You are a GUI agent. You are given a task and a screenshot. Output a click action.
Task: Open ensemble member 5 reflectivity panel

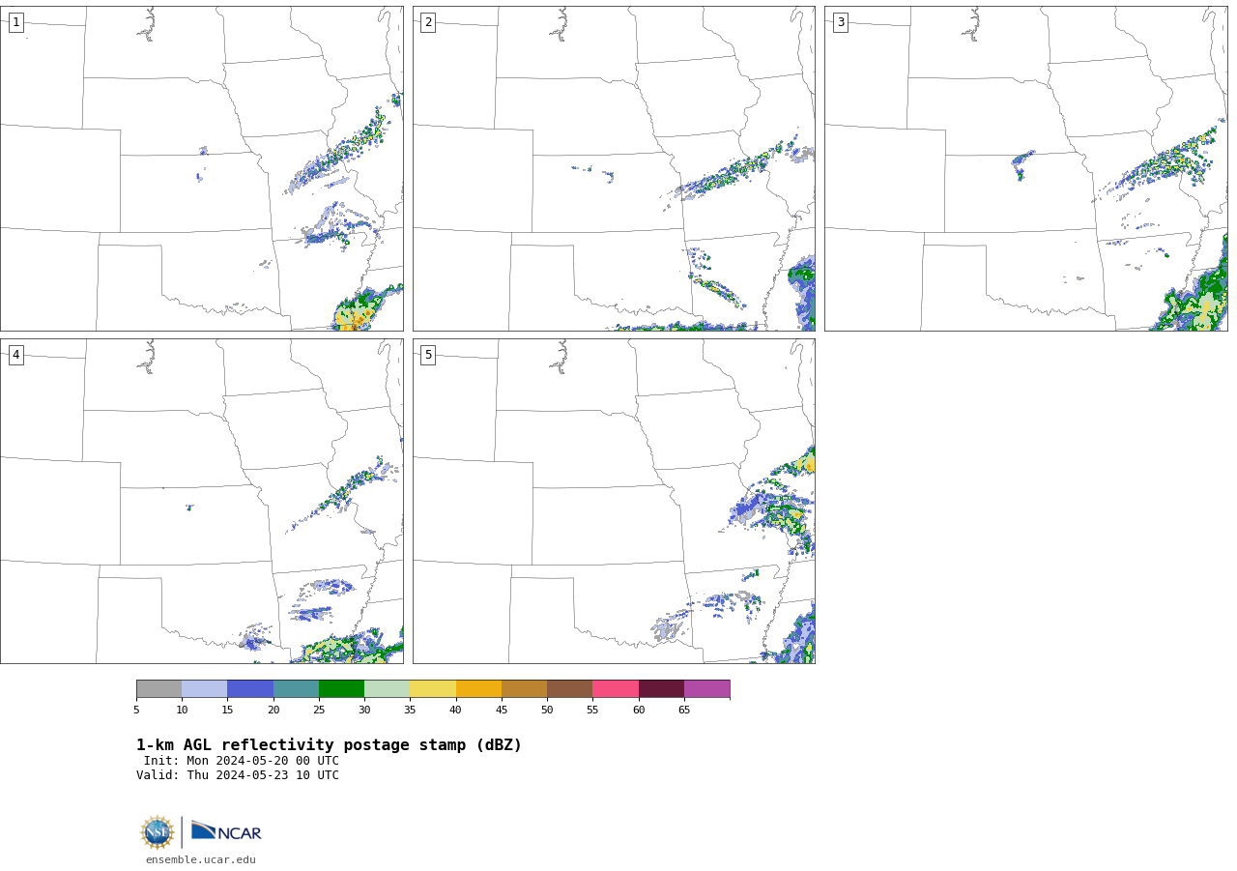pos(614,501)
